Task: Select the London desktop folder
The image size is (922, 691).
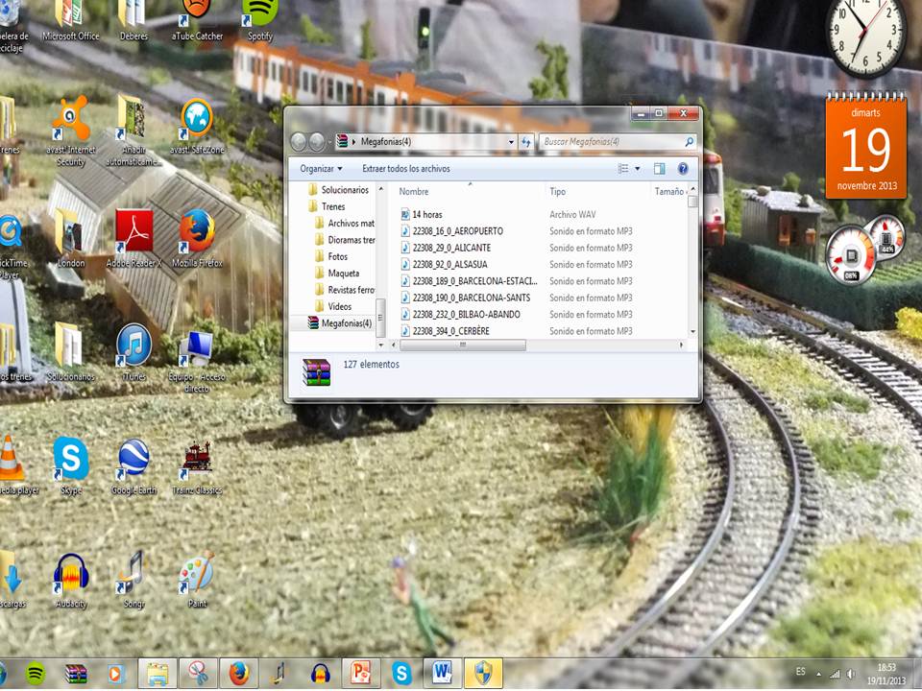Action: [70, 239]
